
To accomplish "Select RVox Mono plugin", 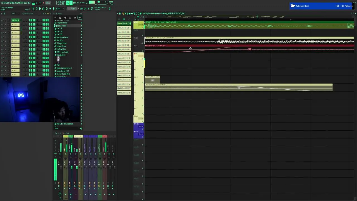I will pos(59,40).
